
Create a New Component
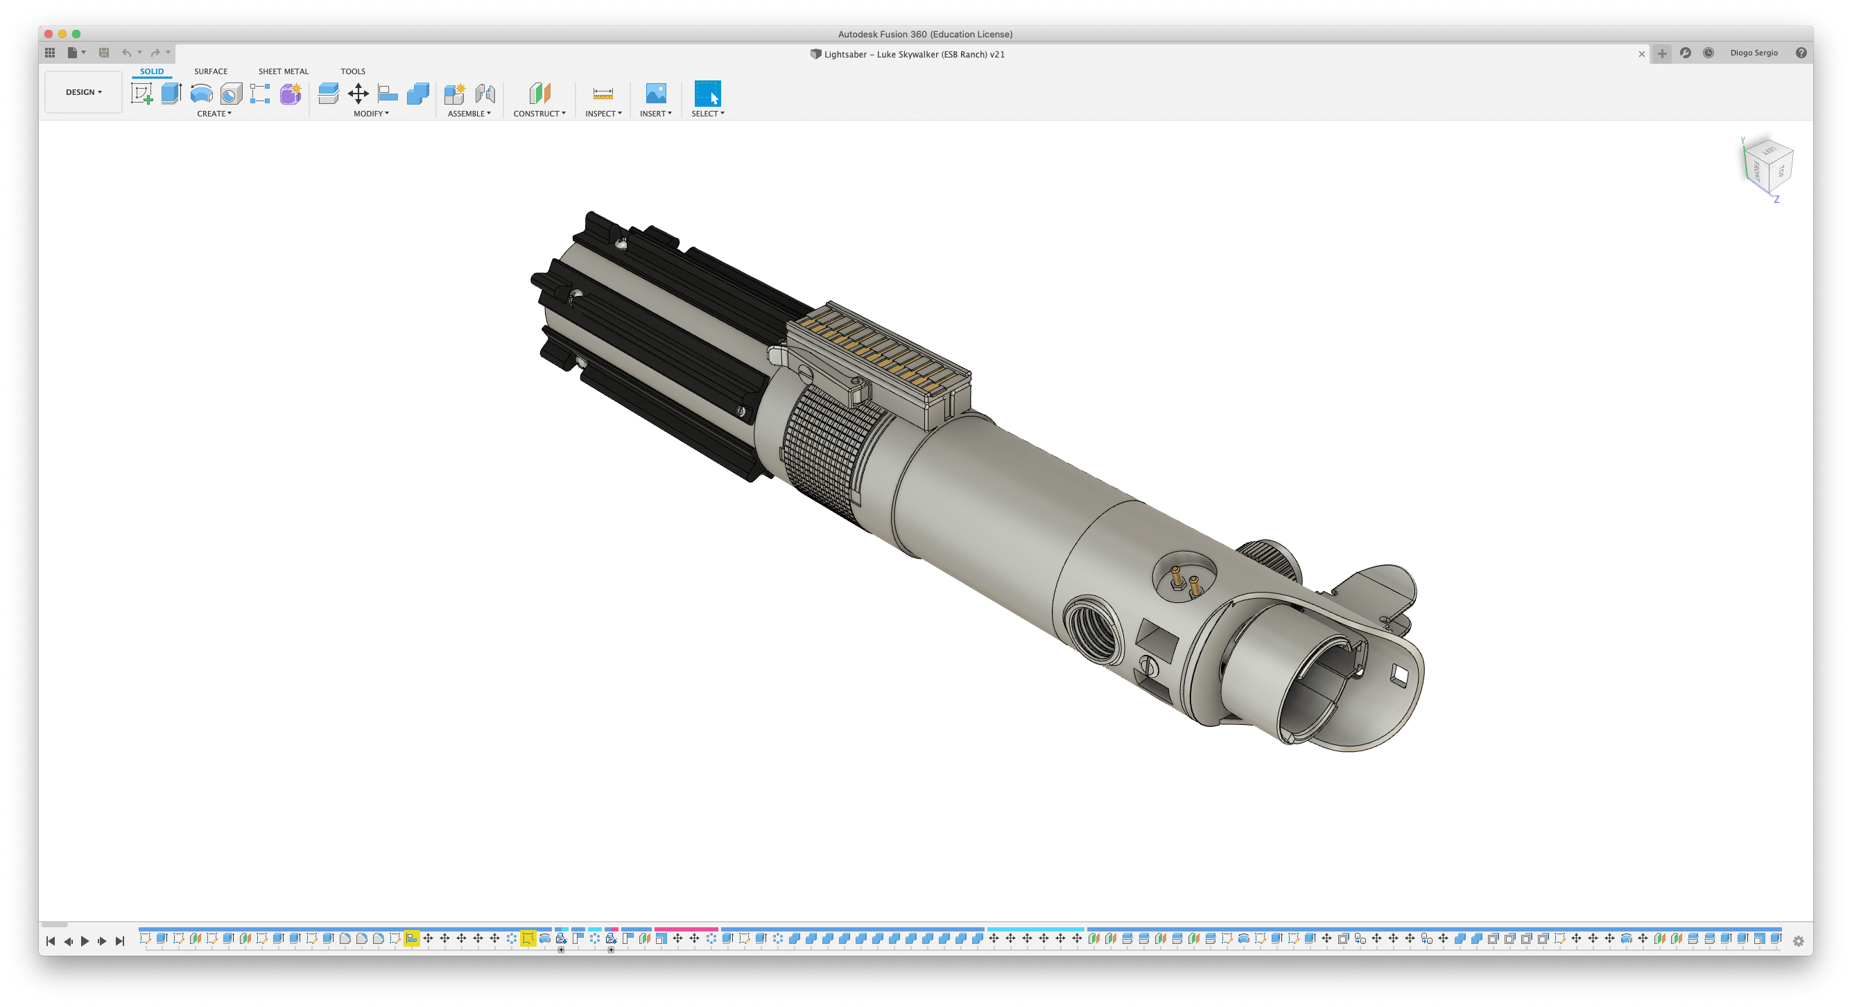(454, 94)
